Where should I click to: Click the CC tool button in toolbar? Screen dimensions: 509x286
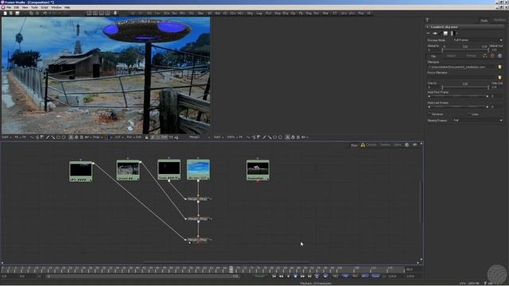[x=225, y=14]
